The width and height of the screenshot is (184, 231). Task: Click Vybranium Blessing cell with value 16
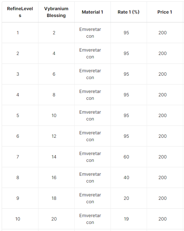pos(54,177)
